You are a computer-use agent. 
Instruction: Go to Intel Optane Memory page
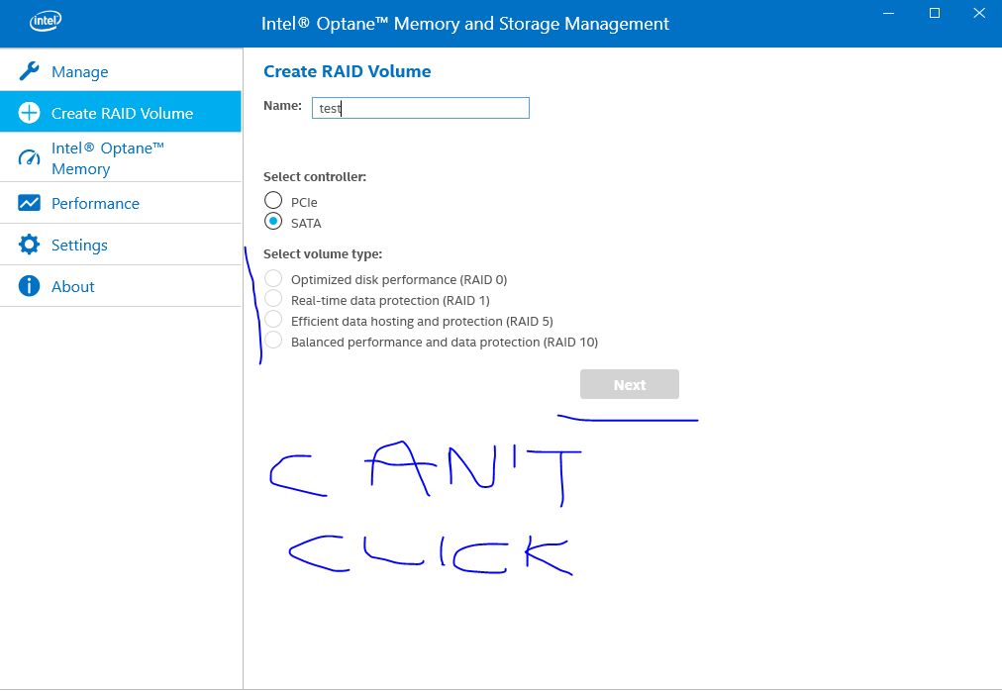pos(121,157)
